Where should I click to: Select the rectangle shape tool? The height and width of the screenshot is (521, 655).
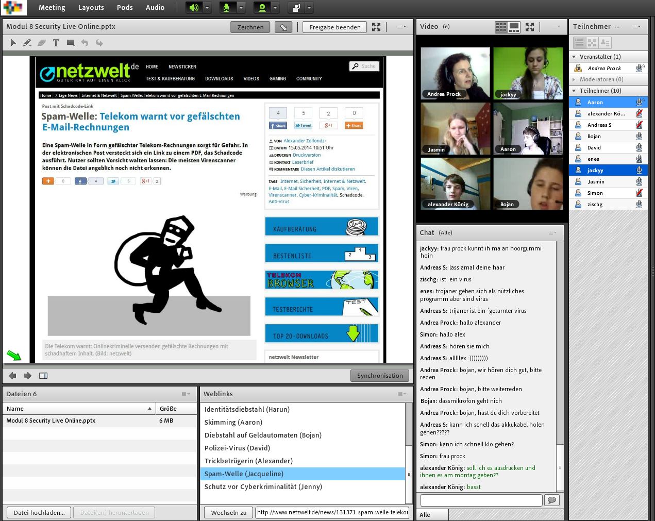[71, 43]
